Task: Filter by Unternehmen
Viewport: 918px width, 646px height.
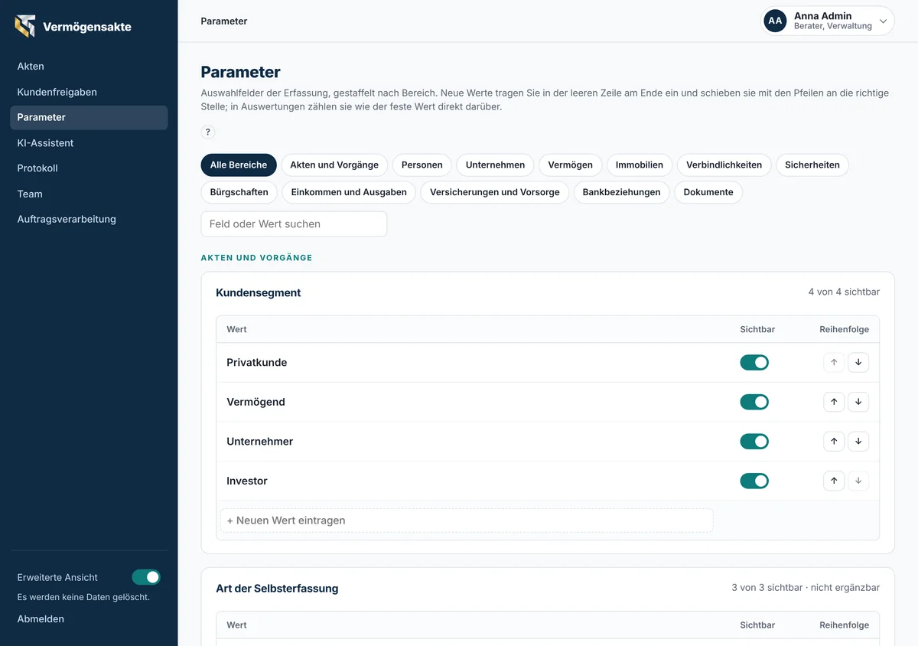Action: (x=496, y=165)
